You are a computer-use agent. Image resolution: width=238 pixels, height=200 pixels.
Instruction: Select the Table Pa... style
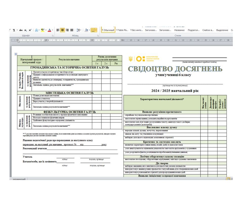coord(122,30)
